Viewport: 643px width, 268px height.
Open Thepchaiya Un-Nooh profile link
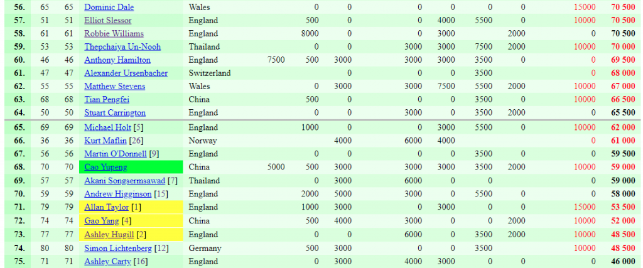pos(122,46)
